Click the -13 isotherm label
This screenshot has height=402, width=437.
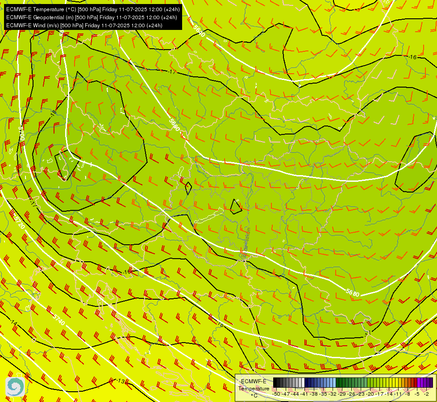(x=121, y=381)
